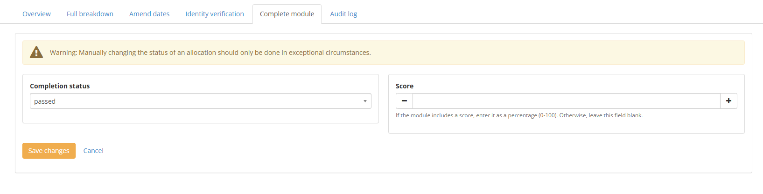
Task: View the Audit log tab
Action: (343, 14)
